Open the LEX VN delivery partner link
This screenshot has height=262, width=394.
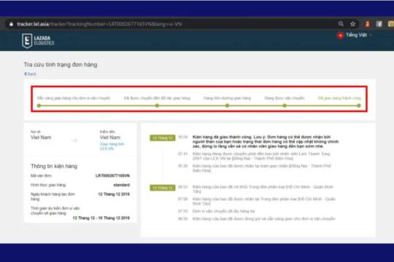click(112, 146)
